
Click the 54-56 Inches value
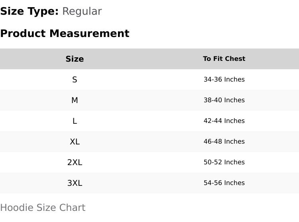click(224, 183)
